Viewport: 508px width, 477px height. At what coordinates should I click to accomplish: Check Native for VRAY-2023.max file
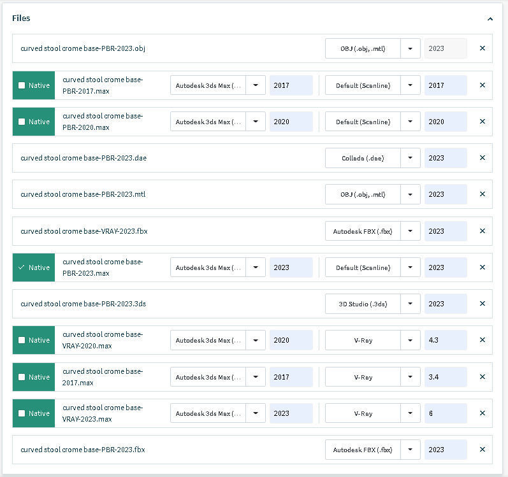[22, 413]
